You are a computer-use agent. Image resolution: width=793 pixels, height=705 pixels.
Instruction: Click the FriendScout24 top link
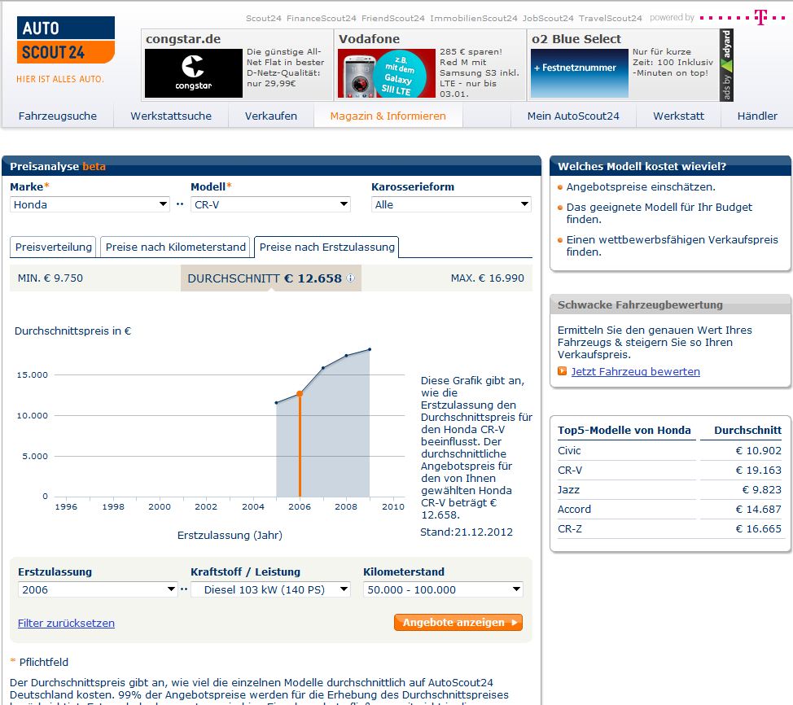[393, 18]
